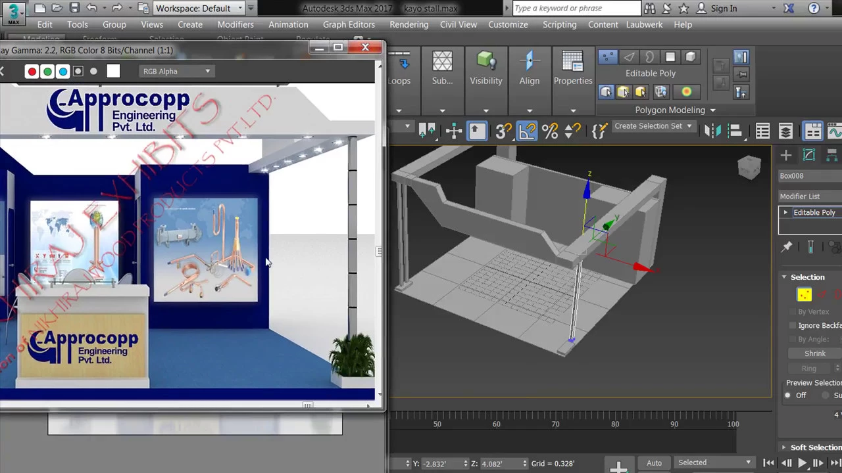The width and height of the screenshot is (842, 473).
Task: Open the Workspace: Default dropdown
Action: point(199,9)
